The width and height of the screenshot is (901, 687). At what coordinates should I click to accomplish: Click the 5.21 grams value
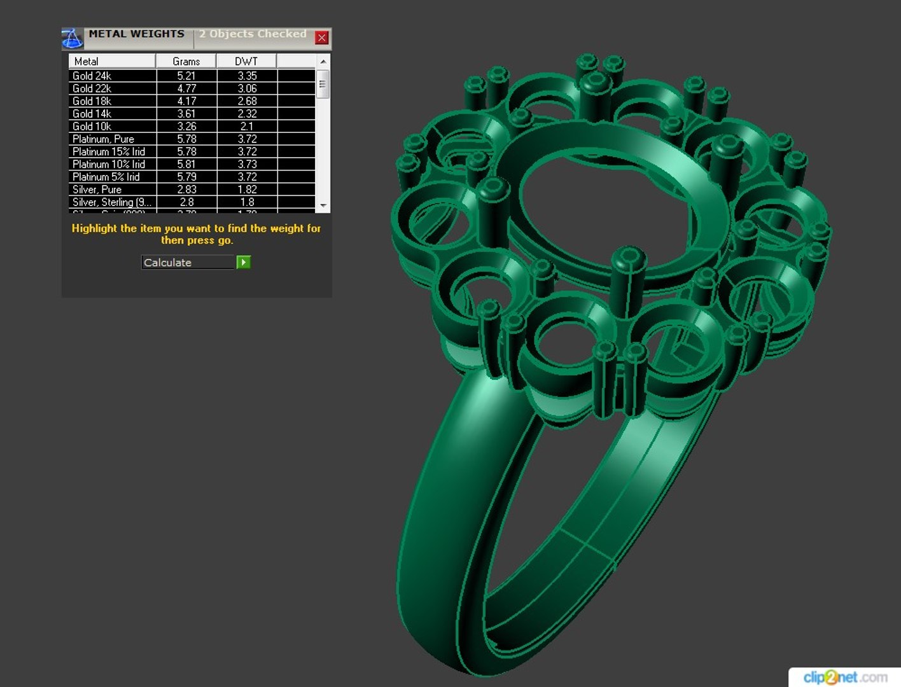click(x=186, y=76)
